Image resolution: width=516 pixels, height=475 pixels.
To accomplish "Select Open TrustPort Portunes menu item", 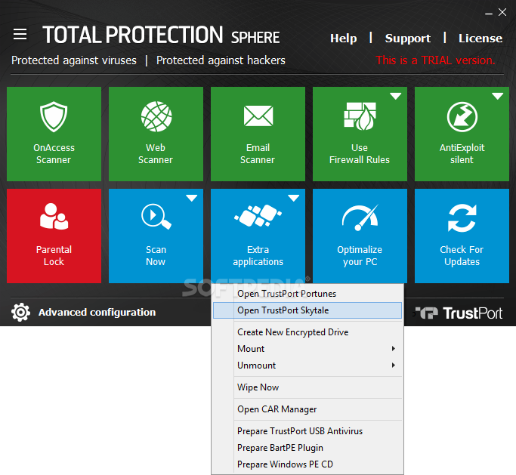I will (x=307, y=294).
